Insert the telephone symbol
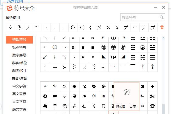171x114 pixels. point(152,106)
